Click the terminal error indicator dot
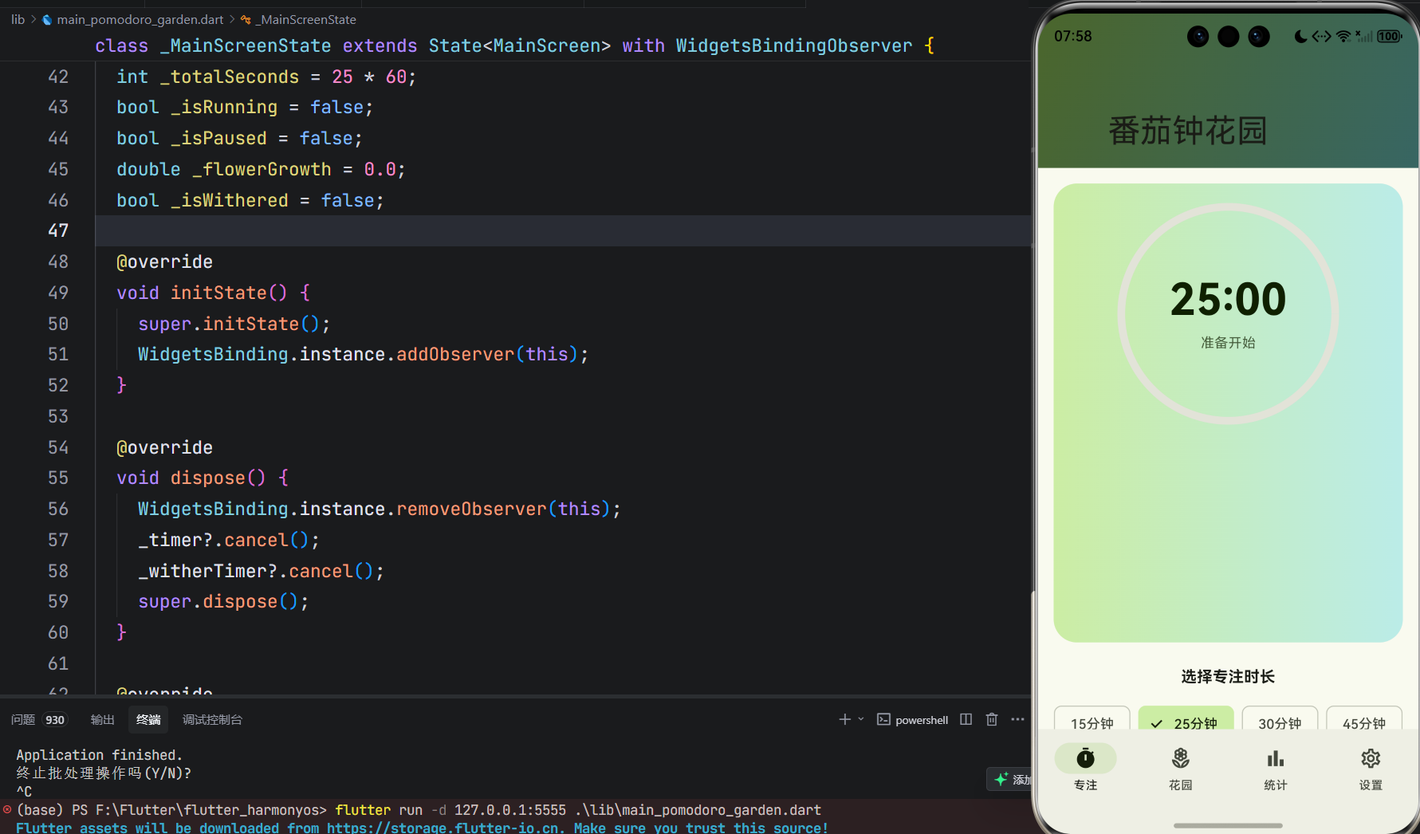This screenshot has height=834, width=1420. [7, 809]
